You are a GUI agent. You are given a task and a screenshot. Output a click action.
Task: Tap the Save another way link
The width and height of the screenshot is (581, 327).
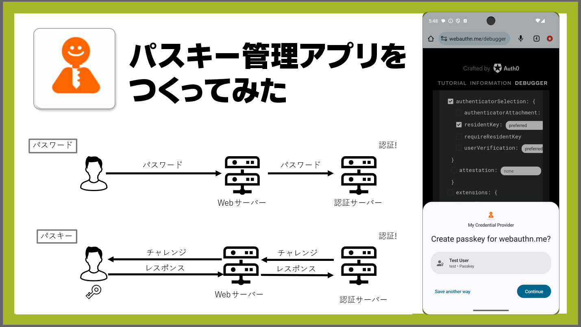453,292
